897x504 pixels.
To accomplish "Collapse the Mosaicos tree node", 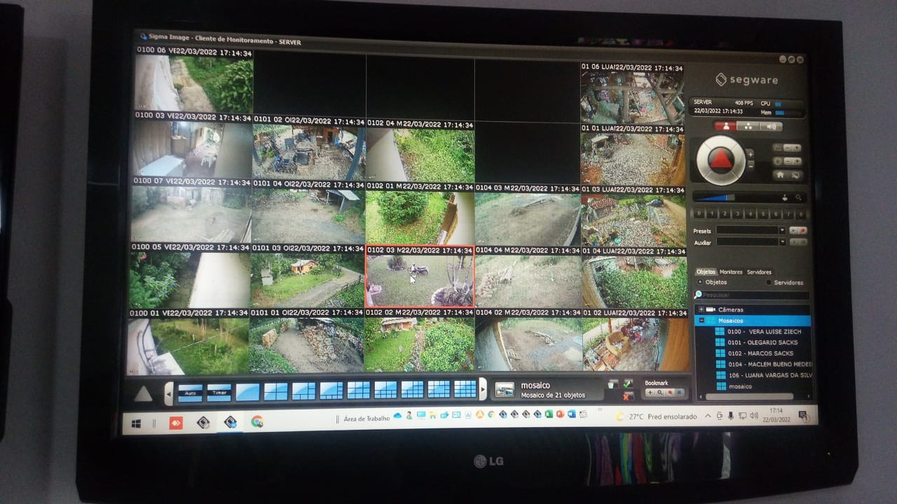I will [x=701, y=321].
